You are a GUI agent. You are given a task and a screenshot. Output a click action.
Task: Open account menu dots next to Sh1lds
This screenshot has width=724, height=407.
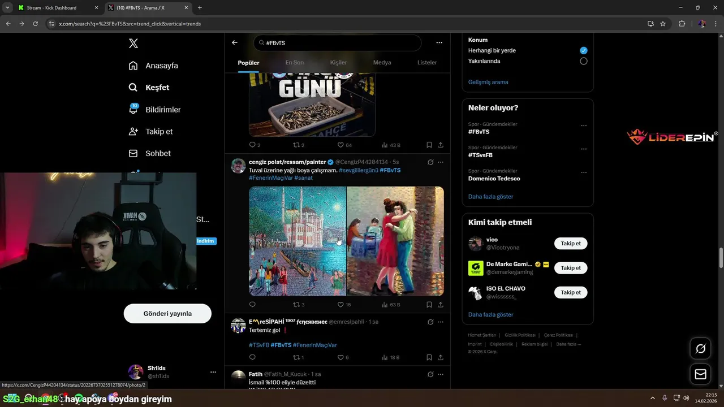(213, 372)
